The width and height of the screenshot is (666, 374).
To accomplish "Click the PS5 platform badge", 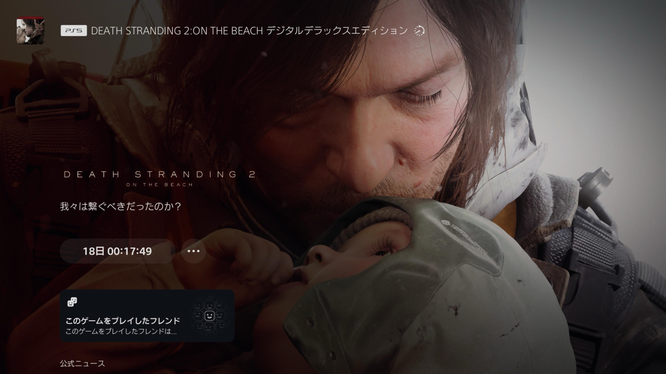I will (74, 31).
